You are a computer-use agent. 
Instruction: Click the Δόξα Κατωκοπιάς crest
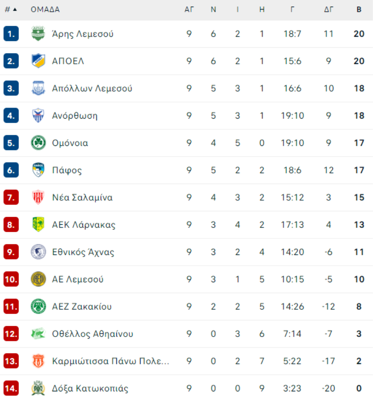click(38, 388)
